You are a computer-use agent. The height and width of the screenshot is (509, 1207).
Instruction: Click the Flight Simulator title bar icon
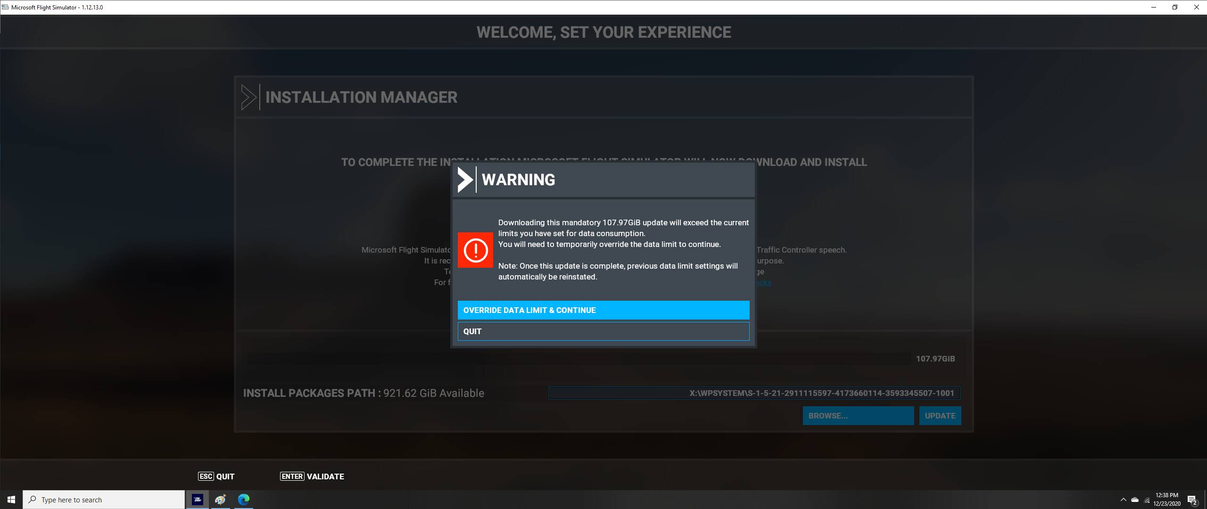coord(5,7)
